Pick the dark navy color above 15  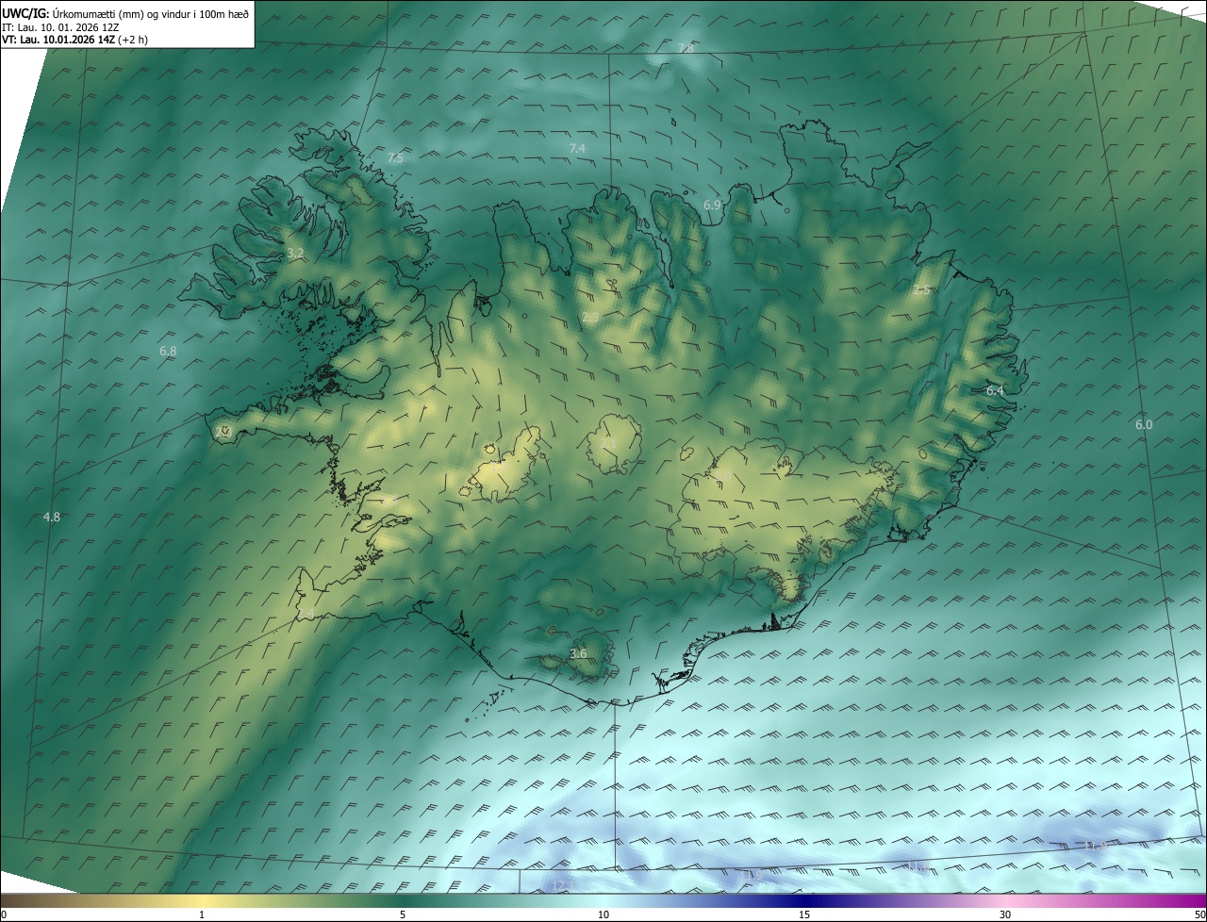804,901
